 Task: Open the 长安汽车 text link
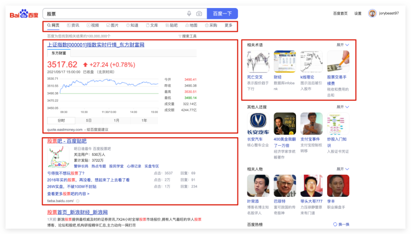click(255, 139)
